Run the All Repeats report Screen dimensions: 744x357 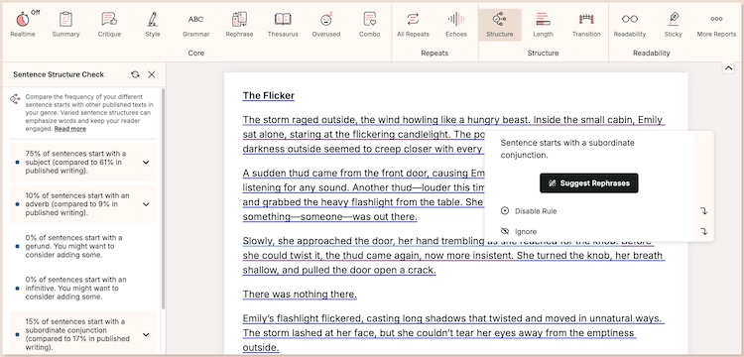[413, 24]
